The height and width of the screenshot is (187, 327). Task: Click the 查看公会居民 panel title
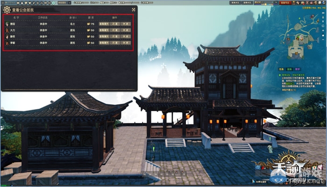(x=23, y=10)
